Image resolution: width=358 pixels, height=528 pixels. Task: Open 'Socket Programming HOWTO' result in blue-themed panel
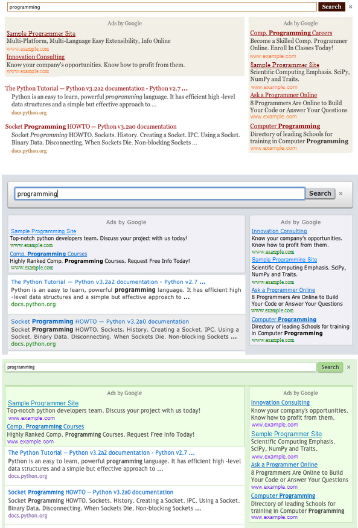coord(100,321)
